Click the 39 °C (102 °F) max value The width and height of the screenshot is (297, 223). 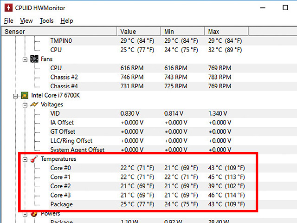226,186
